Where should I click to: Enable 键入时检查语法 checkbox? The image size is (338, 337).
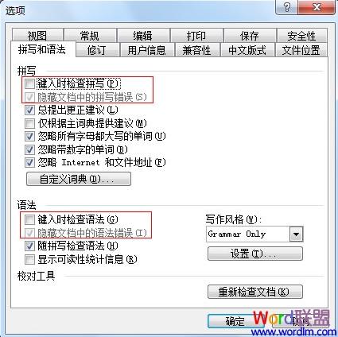[29, 219]
